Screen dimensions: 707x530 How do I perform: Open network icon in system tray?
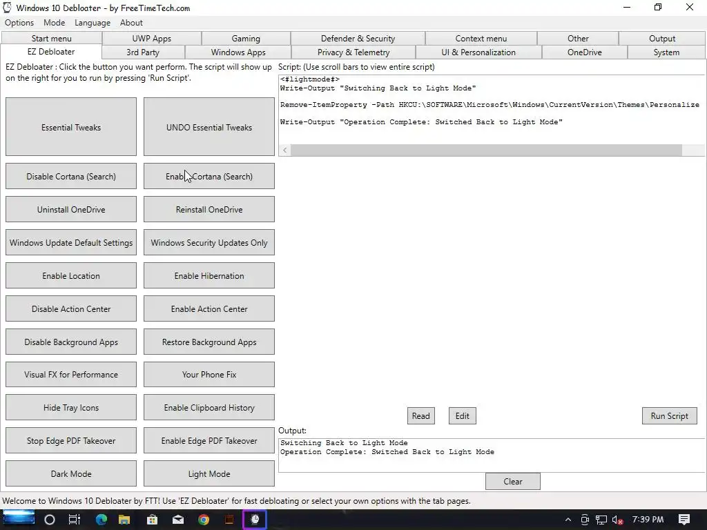[601, 520]
